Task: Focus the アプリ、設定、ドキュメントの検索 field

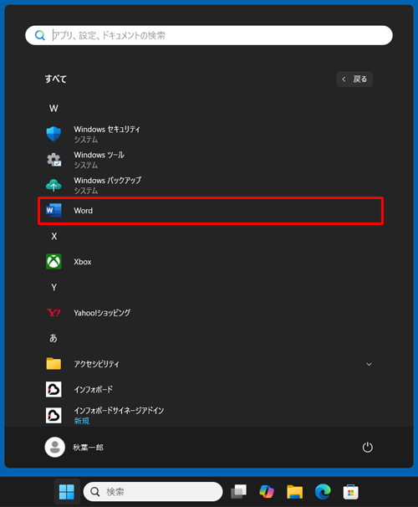Action: [x=209, y=35]
